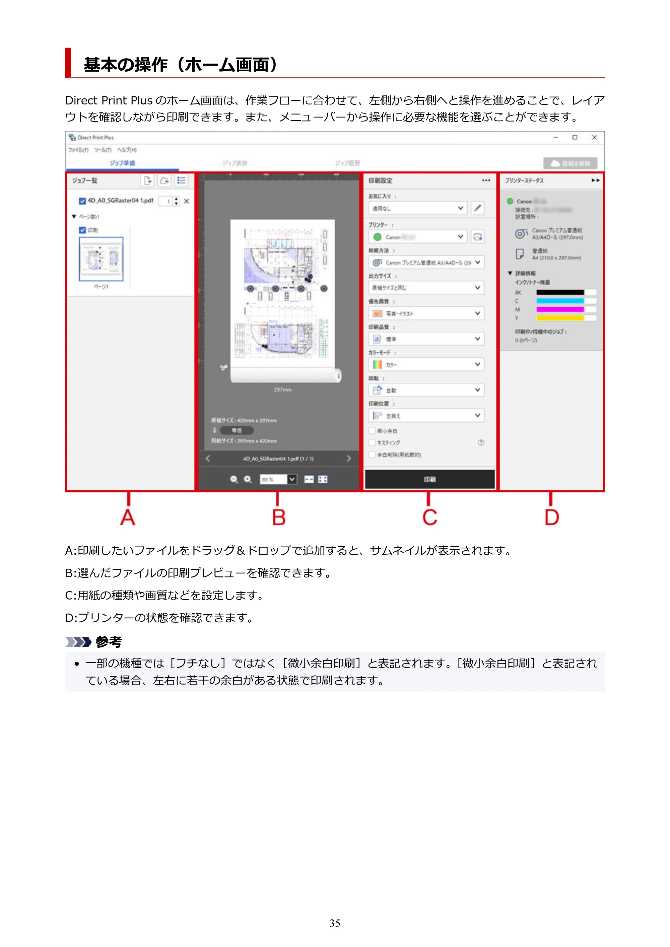Open the 印刷設定 three-dots menu
This screenshot has height=947, width=670.
click(486, 180)
